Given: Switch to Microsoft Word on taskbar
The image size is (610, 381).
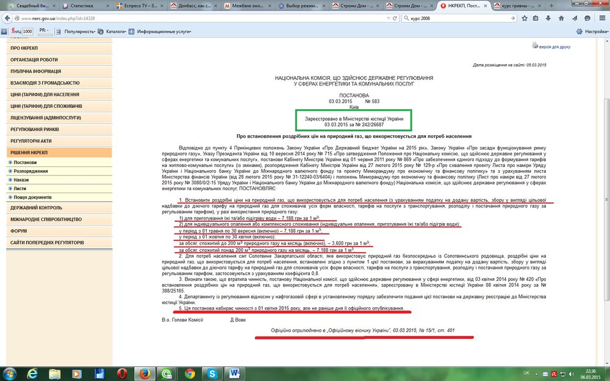Looking at the screenshot, I should pyautogui.click(x=234, y=374).
